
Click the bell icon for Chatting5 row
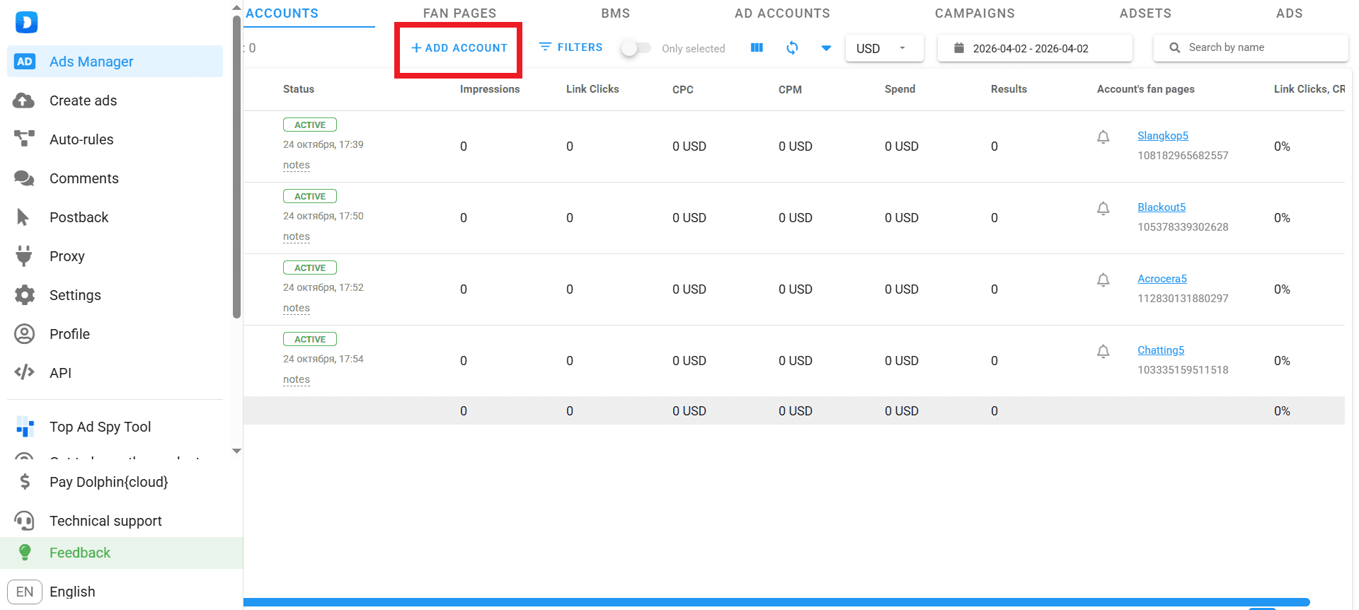(x=1103, y=352)
